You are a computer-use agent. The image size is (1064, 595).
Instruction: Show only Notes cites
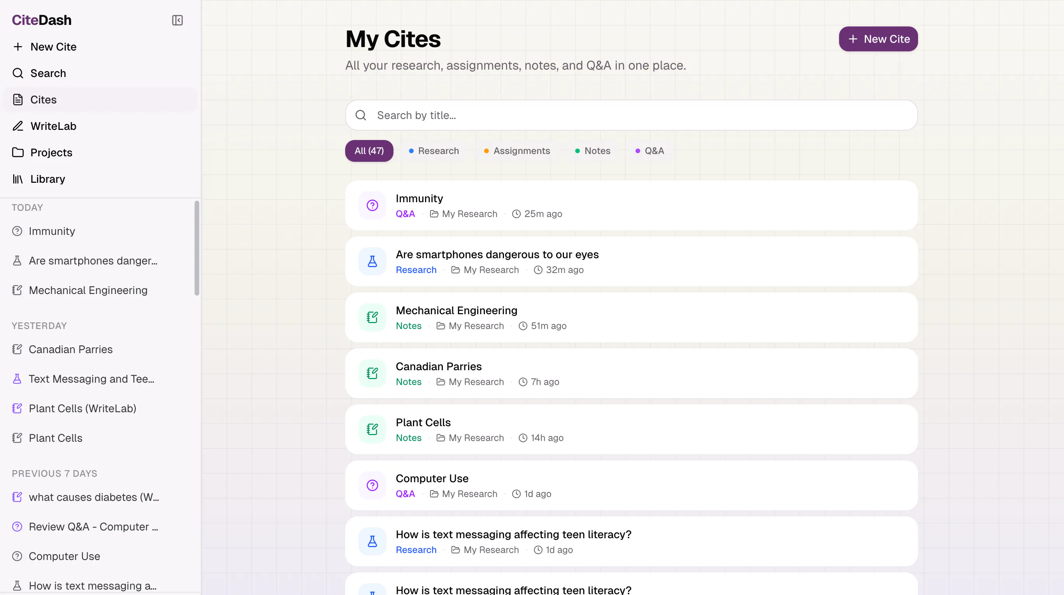point(593,150)
